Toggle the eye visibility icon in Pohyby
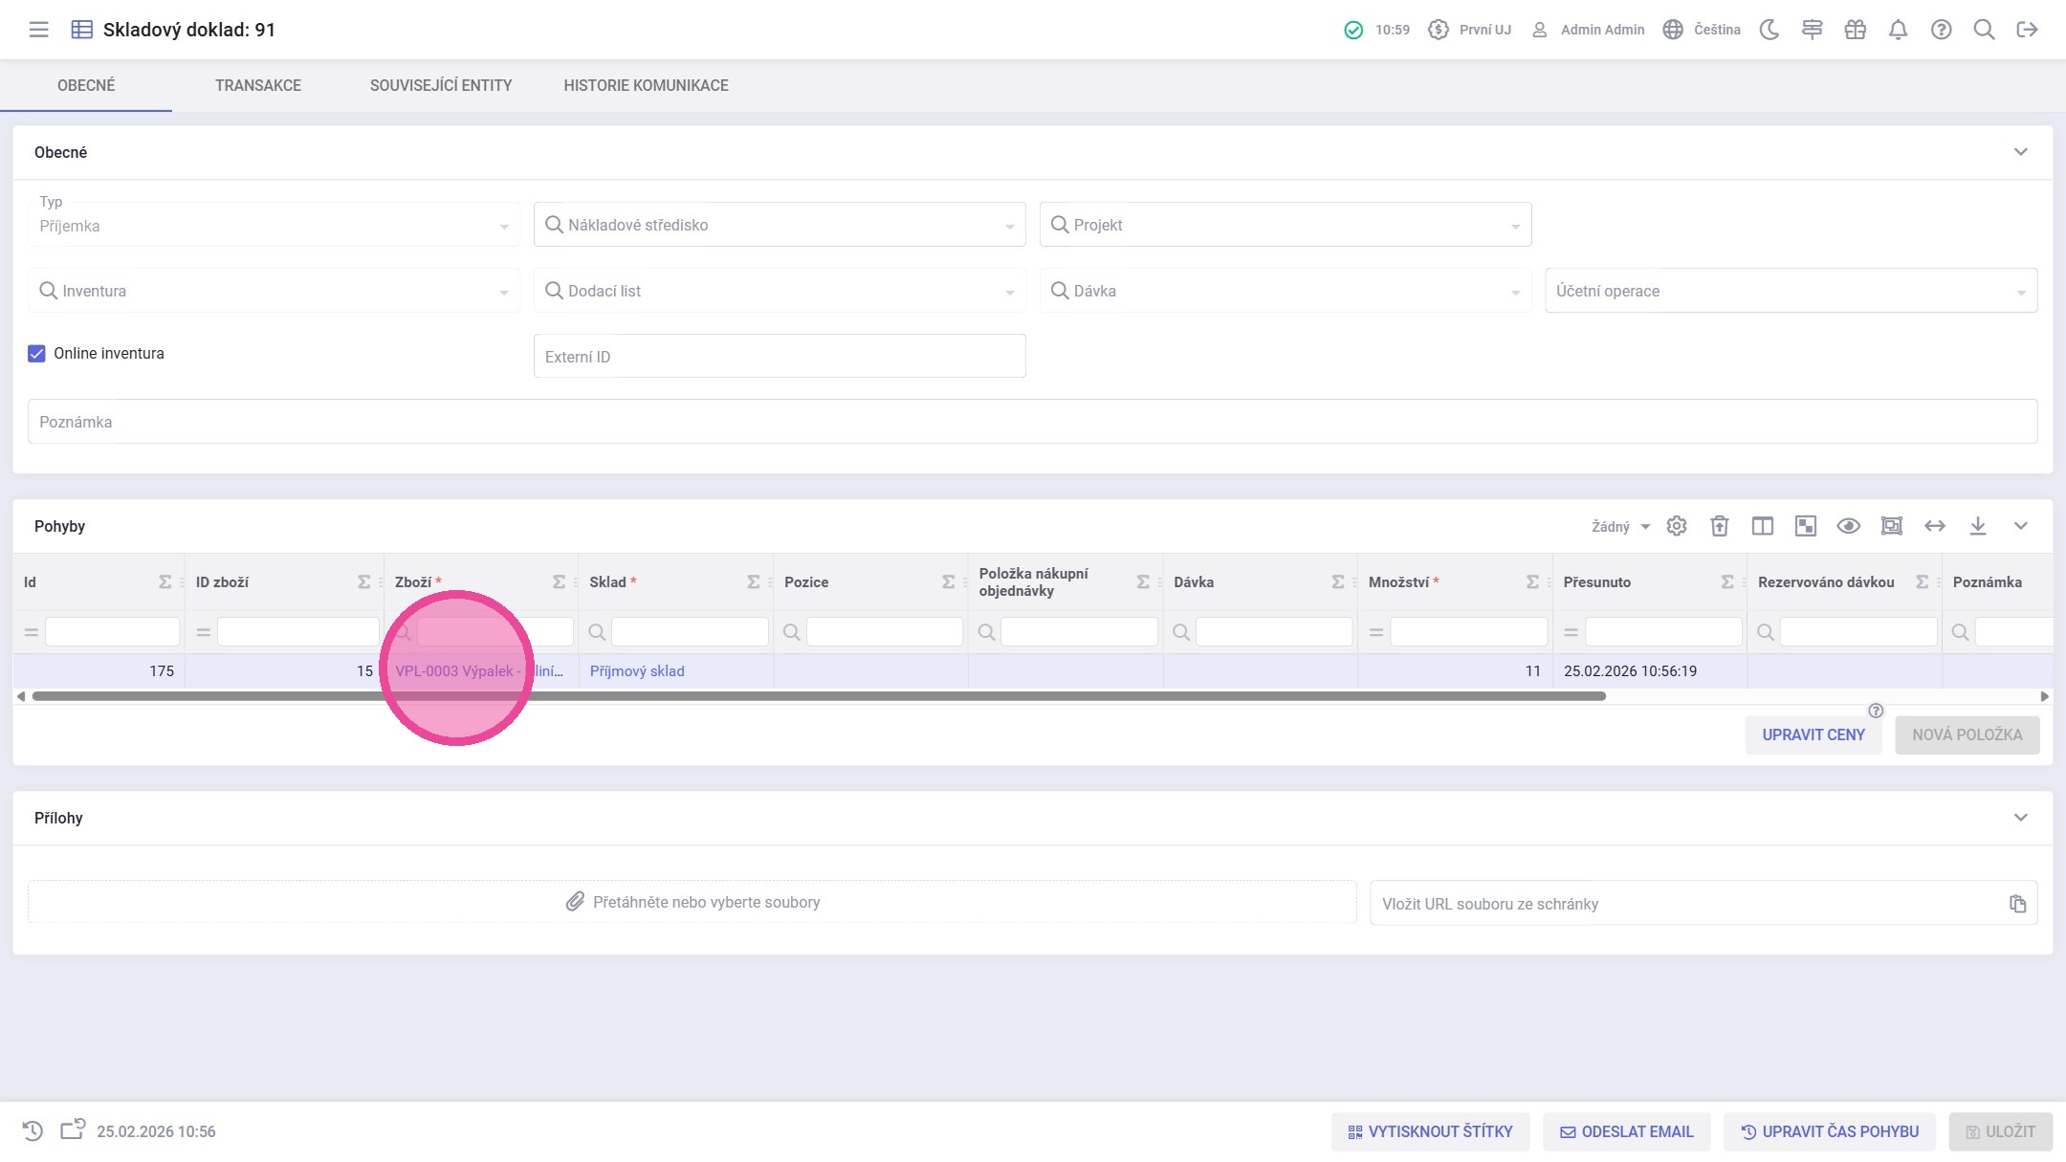Image resolution: width=2066 pixels, height=1162 pixels. click(1848, 526)
